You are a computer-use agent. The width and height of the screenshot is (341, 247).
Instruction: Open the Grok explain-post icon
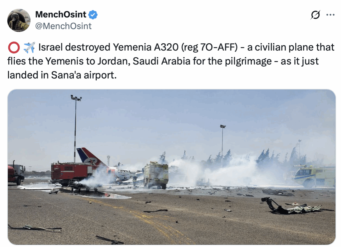click(x=315, y=15)
